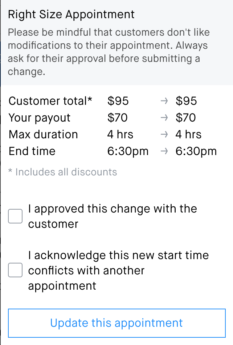Click the "End time" row label
The height and width of the screenshot is (345, 233).
32,151
